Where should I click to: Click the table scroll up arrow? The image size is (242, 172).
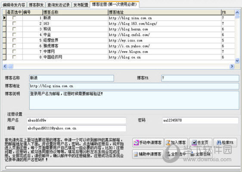[237, 12]
